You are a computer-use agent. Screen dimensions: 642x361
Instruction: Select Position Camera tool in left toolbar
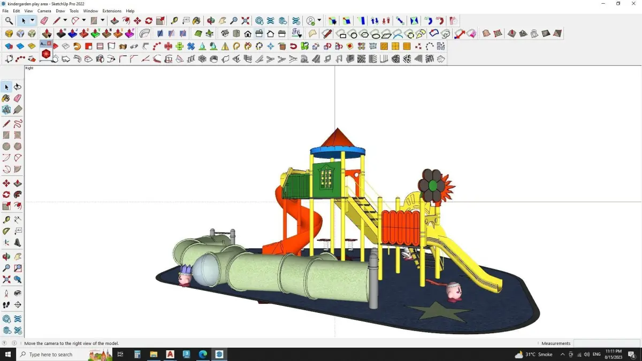pos(6,293)
